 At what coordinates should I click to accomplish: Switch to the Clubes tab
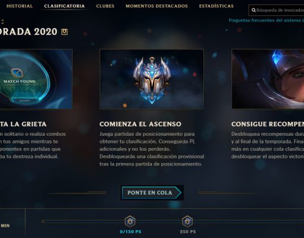[105, 6]
